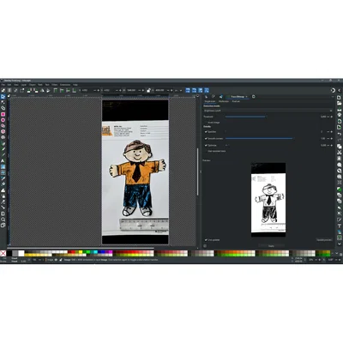343x343 pixels.
Task: Lower selection to bottom
Action: coord(74,90)
